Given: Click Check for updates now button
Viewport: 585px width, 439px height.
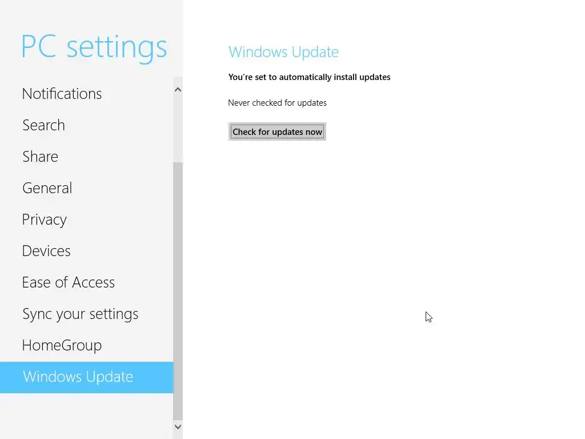Looking at the screenshot, I should pyautogui.click(x=277, y=131).
